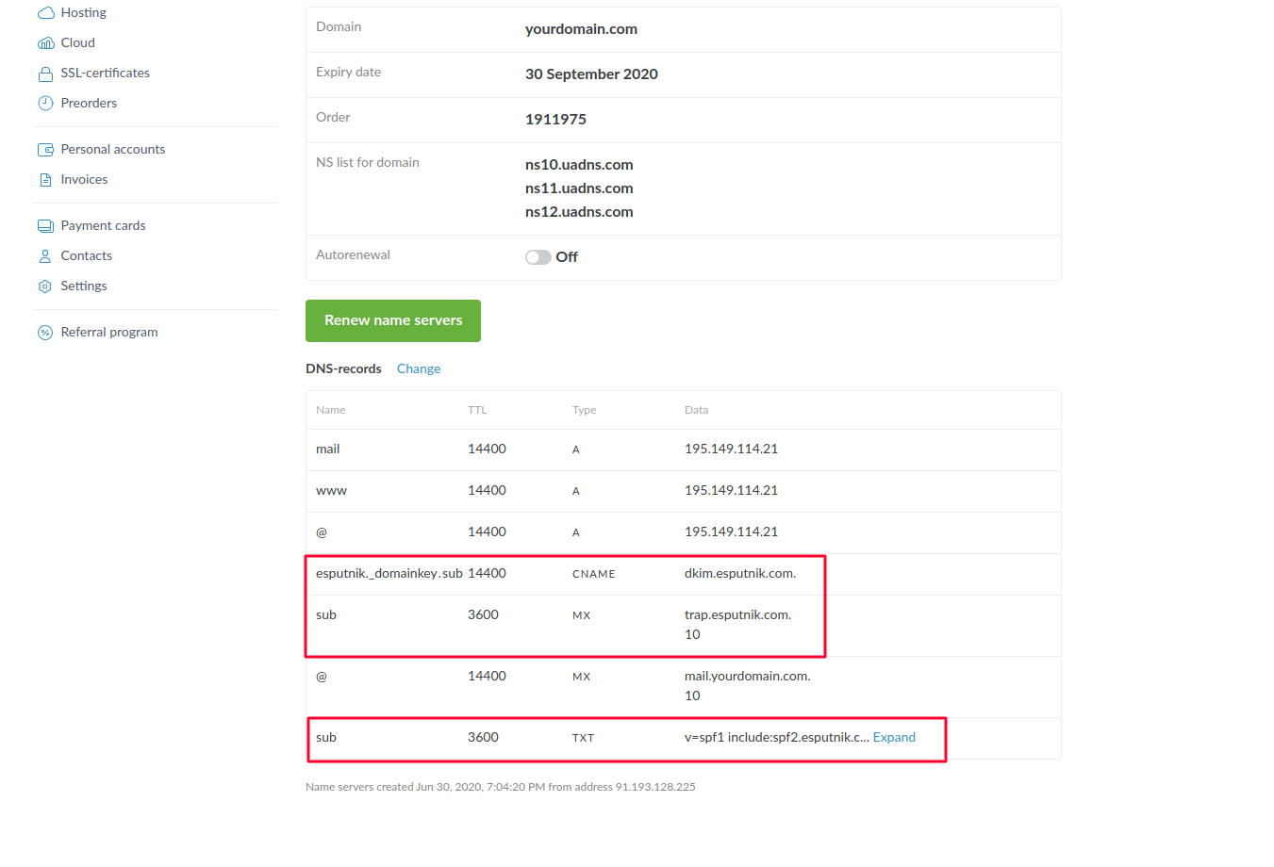Open the Invoices menu entry
Image resolution: width=1274 pixels, height=867 pixels.
[85, 180]
